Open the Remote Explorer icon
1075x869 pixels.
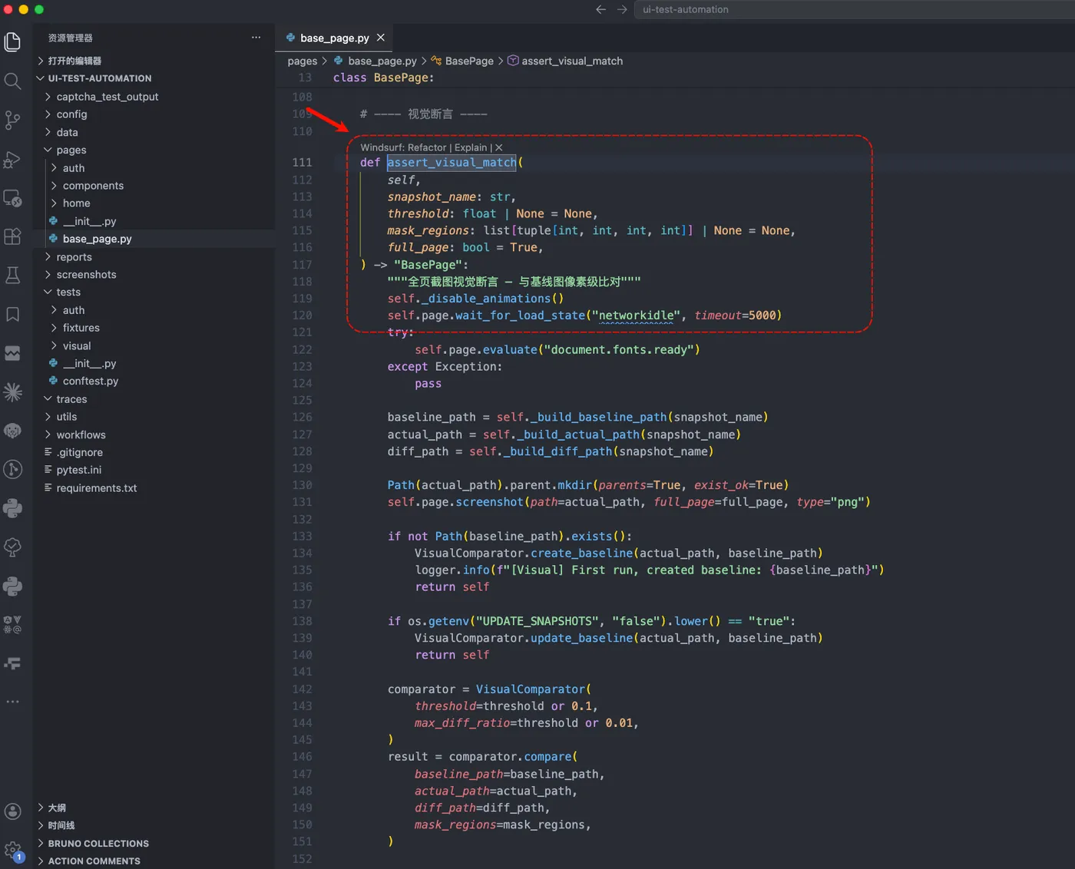coord(12,198)
